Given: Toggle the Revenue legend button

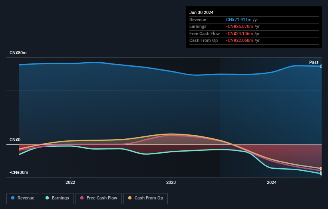Looking at the screenshot, I should click(23, 198).
